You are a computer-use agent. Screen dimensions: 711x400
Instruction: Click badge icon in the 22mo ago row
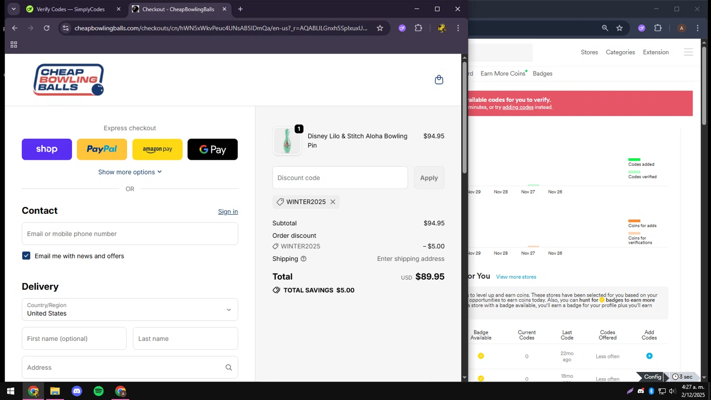(481, 356)
